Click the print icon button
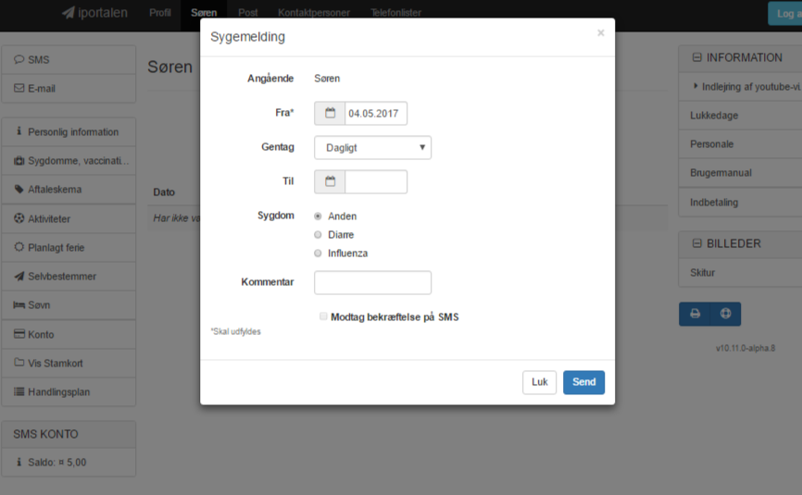The height and width of the screenshot is (495, 802). point(695,314)
